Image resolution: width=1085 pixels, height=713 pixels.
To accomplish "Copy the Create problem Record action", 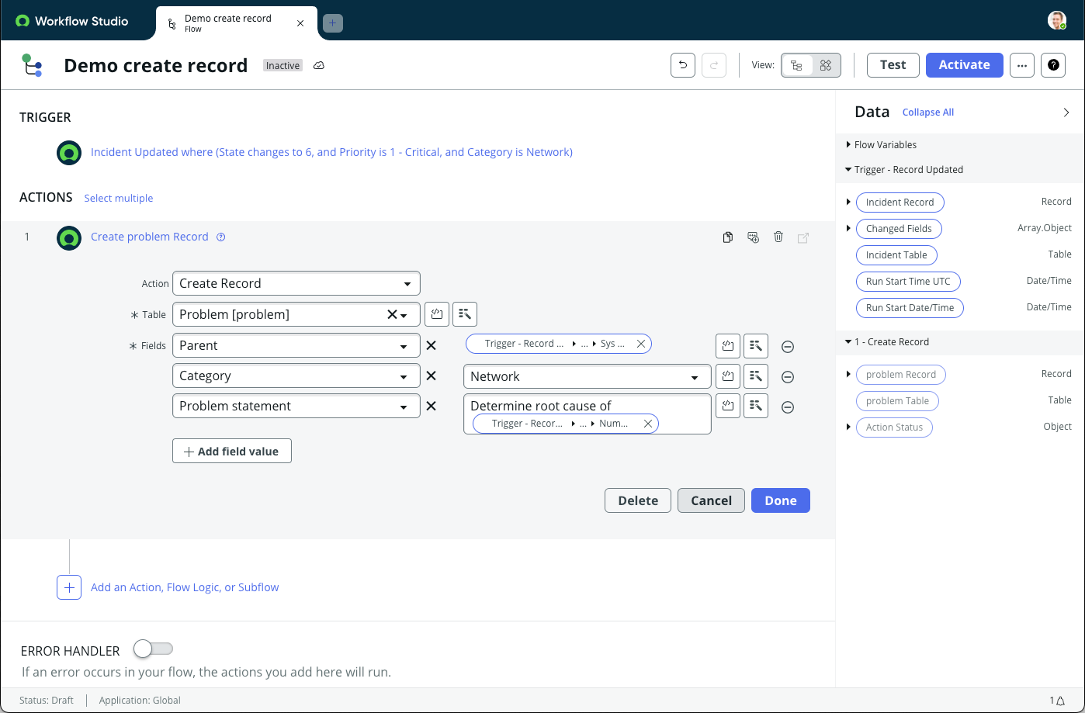I will click(728, 237).
